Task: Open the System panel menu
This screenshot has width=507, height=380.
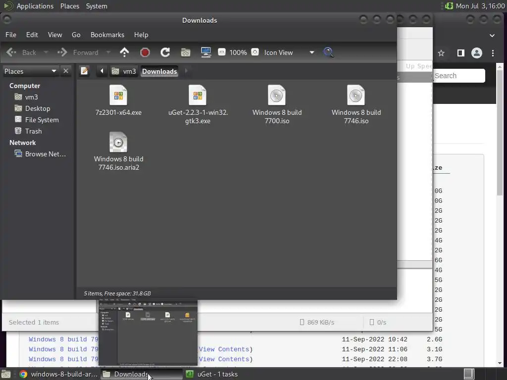Action: (97, 6)
